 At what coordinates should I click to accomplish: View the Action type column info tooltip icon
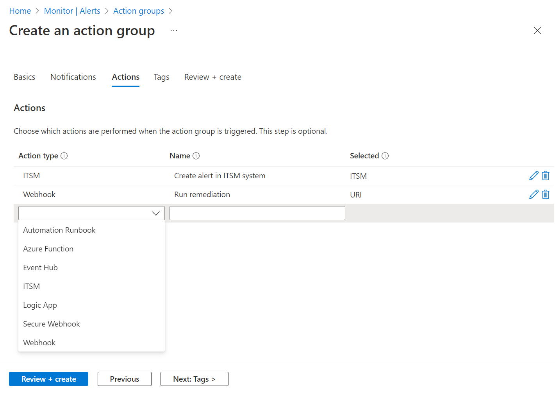[65, 156]
